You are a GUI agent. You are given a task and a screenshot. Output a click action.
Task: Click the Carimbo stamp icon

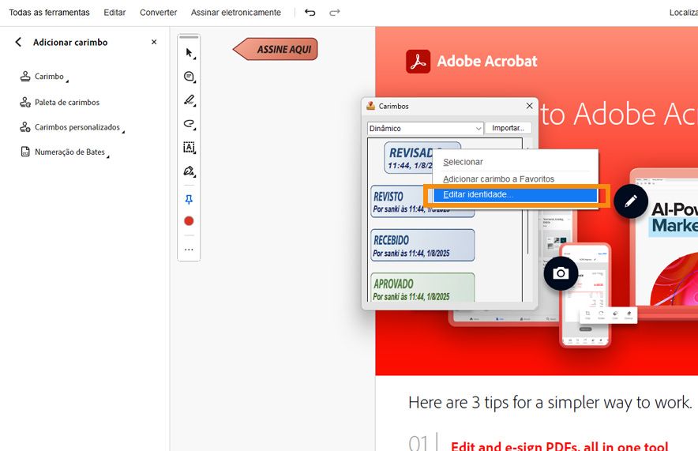coord(25,77)
